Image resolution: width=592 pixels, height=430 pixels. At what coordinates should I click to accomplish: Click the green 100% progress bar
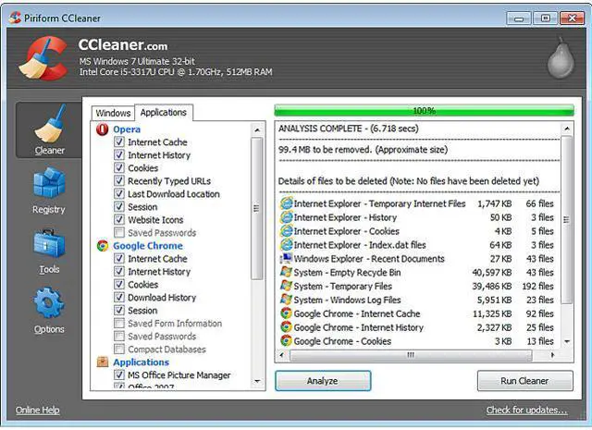[424, 111]
